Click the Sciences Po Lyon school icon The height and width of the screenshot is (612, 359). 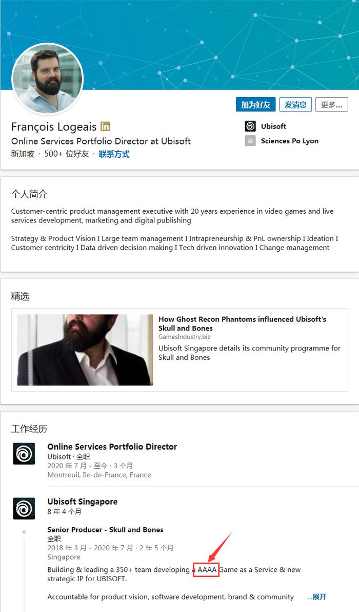pos(250,141)
